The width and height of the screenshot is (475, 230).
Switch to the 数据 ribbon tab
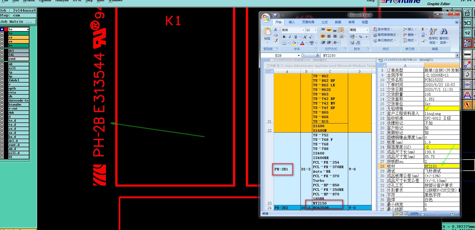pos(338,22)
